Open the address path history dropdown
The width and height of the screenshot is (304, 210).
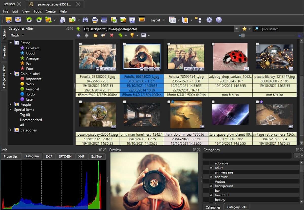[x=237, y=29]
